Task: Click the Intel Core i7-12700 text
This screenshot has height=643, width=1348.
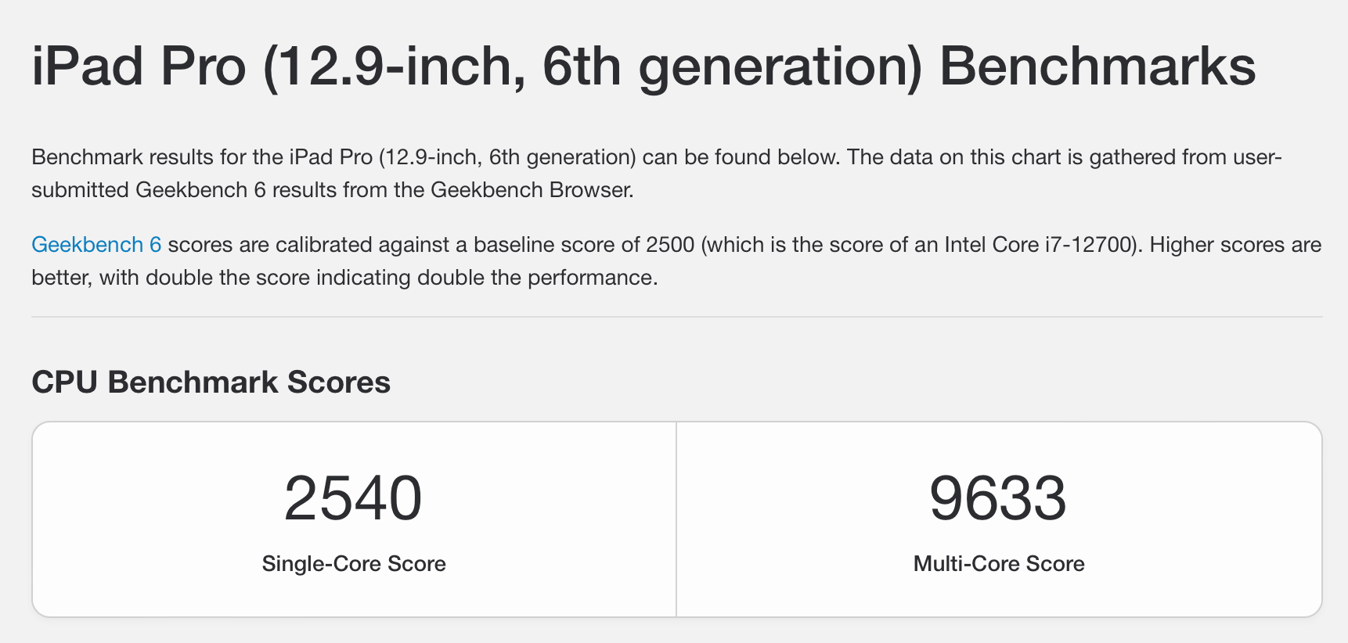Action: 1039,245
